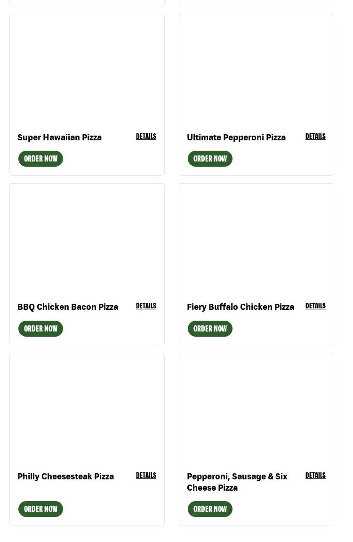The height and width of the screenshot is (542, 353).
Task: Order the Fiery Buffalo Chicken Pizza
Action: point(210,329)
